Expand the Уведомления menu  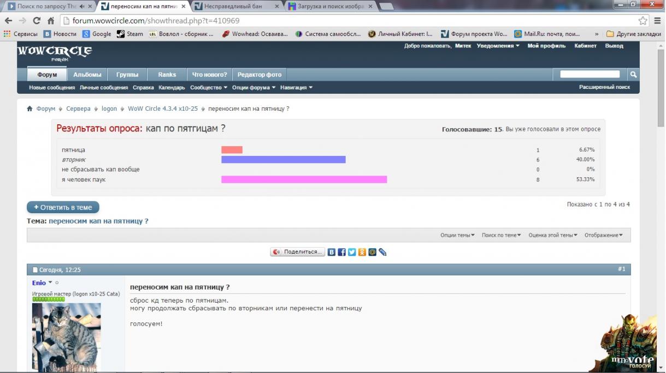pos(498,46)
